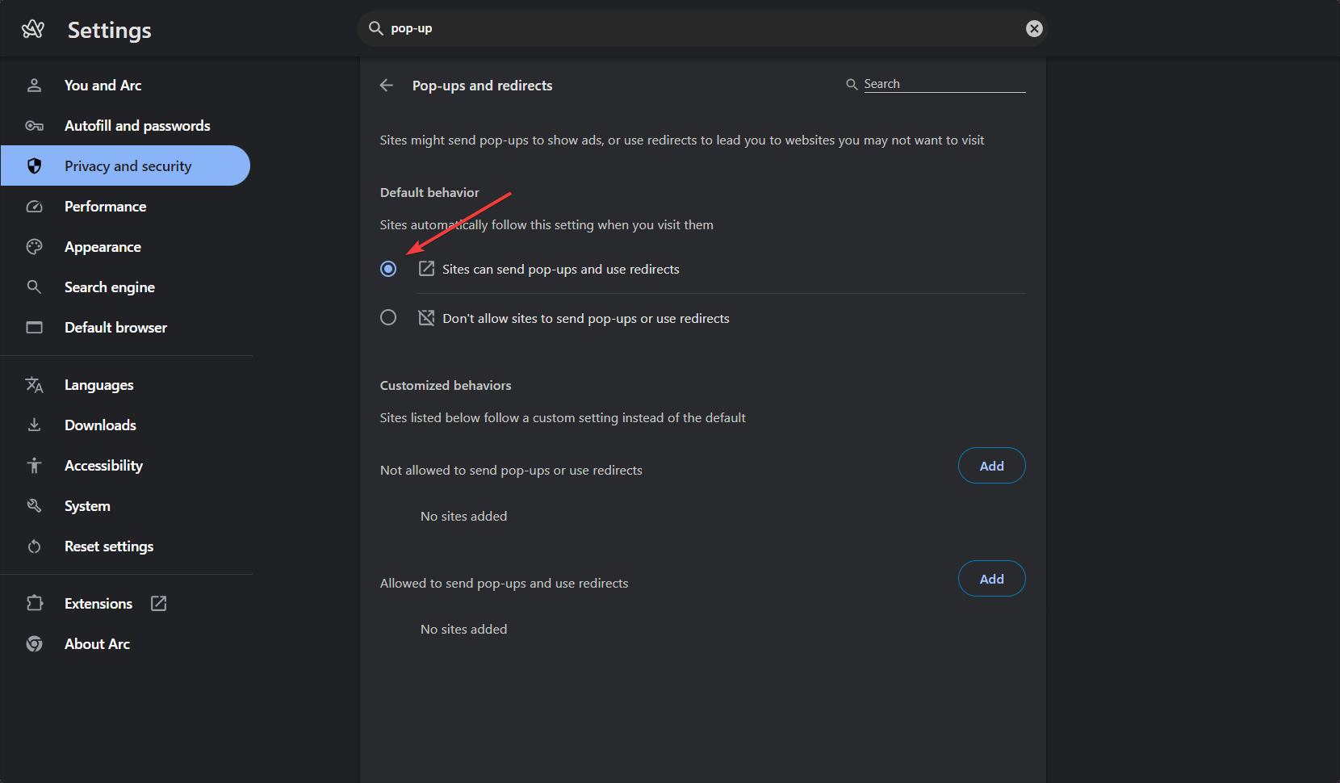Viewport: 1340px width, 783px height.
Task: Click the magnifier icon in settings search bar
Action: (x=375, y=28)
